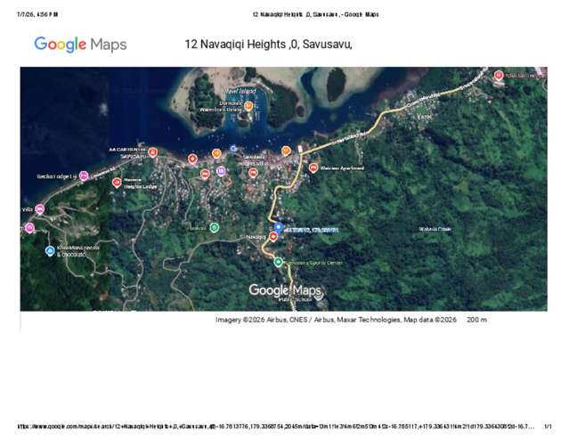Click the small blue ferry marker on the waterfront
This screenshot has width=569, height=440.
click(x=233, y=148)
